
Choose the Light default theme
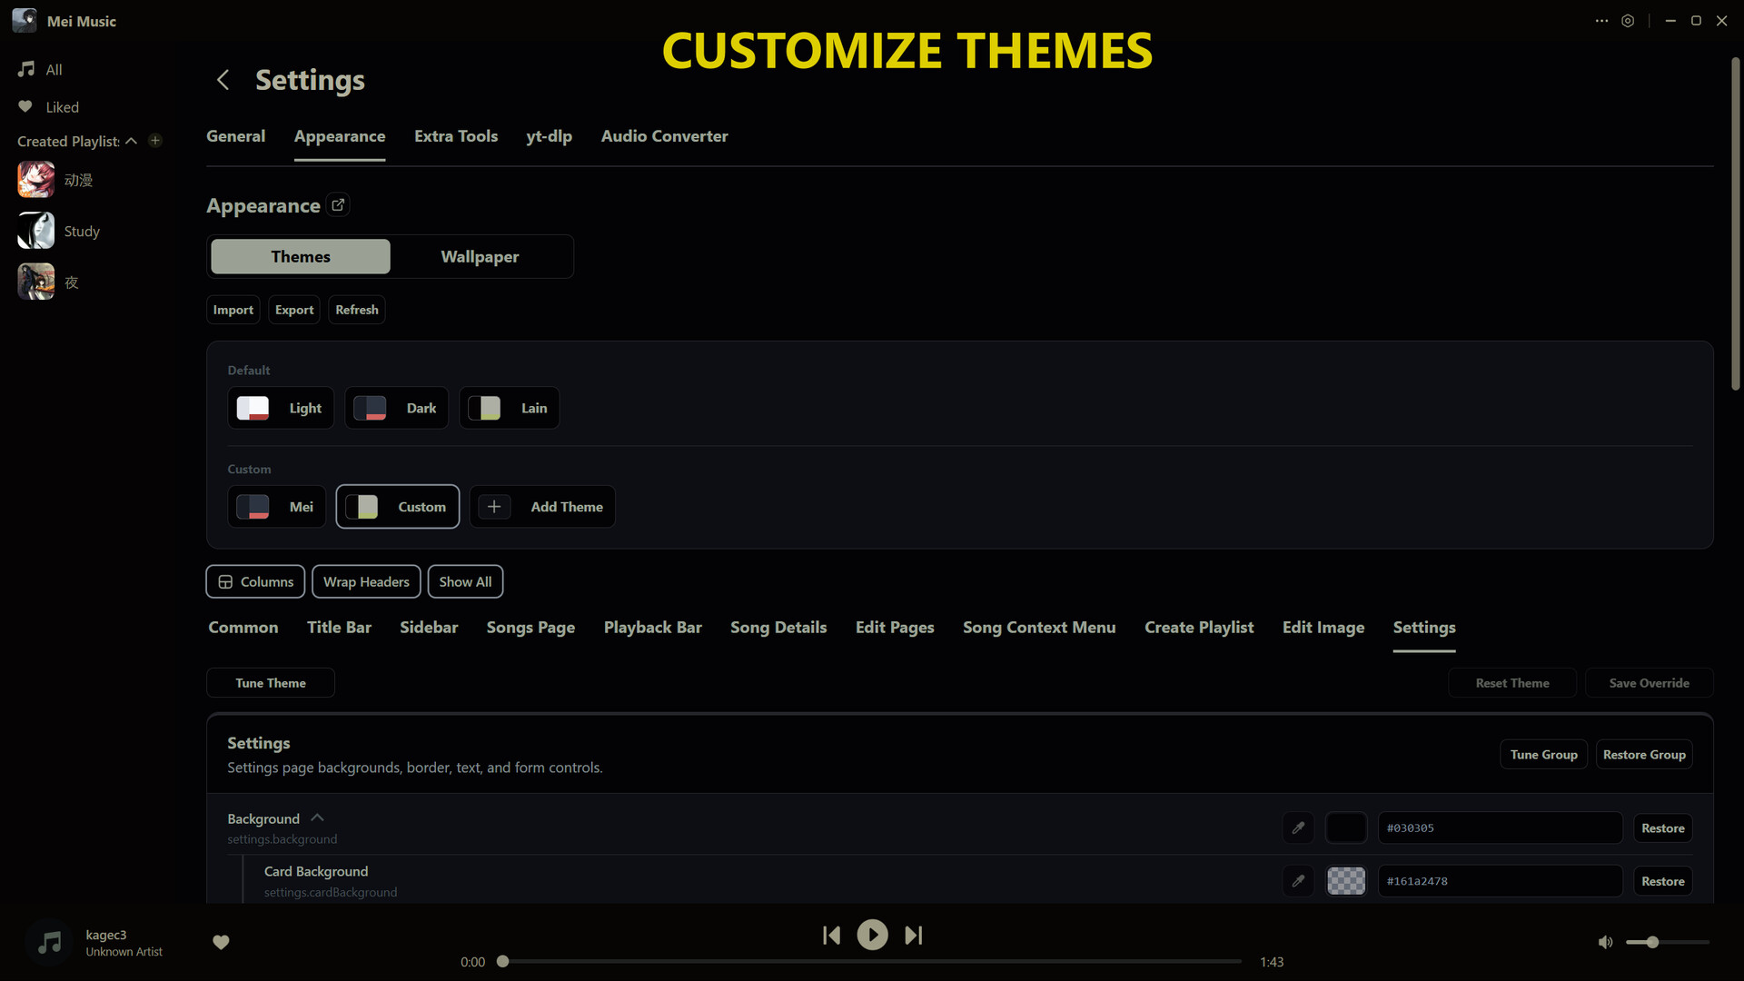(281, 408)
